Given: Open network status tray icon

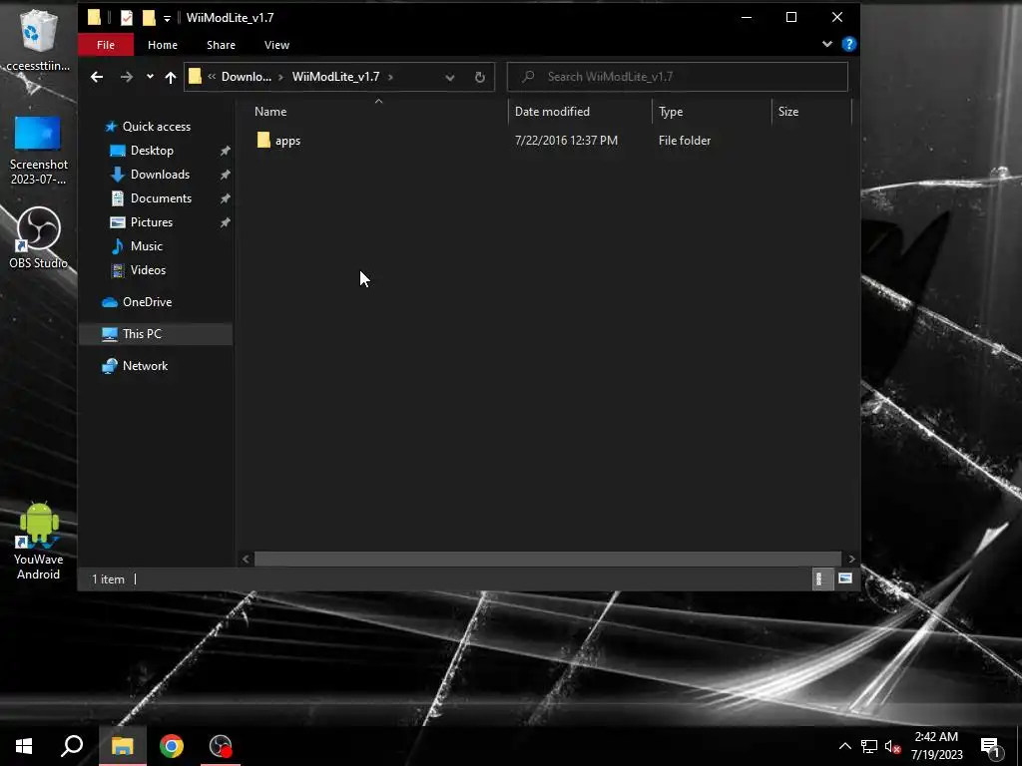Looking at the screenshot, I should 869,746.
